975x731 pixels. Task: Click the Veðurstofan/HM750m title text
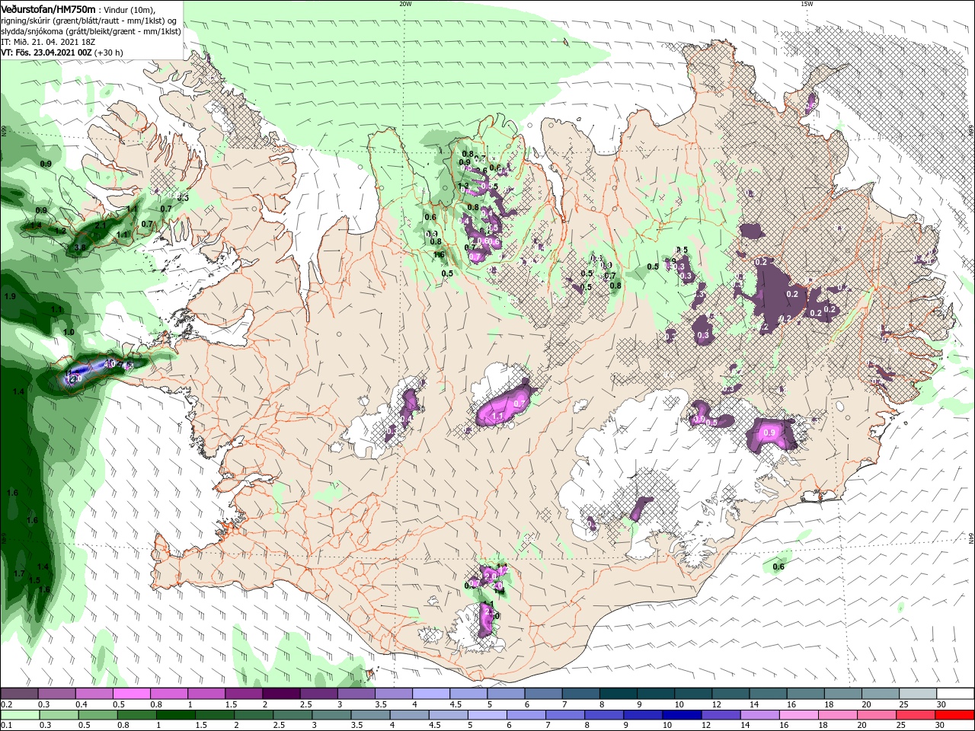48,8
